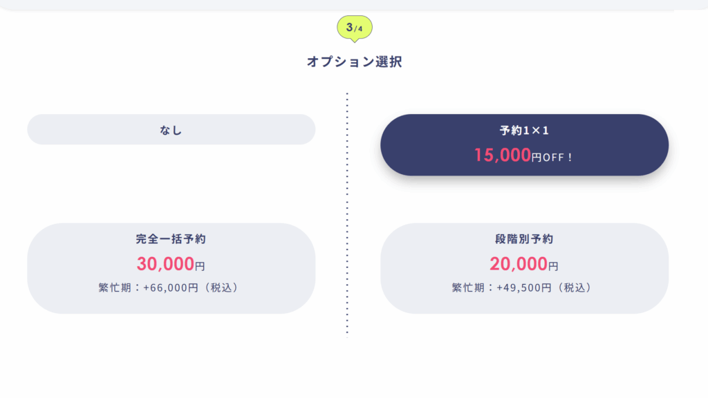Click the 15,000円OFF! discount text
708x398 pixels.
(x=523, y=155)
